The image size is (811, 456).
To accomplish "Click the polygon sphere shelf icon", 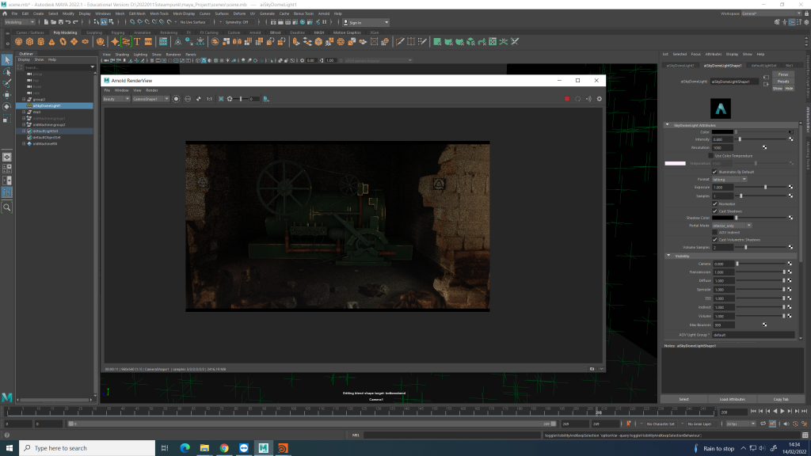I will 17,42.
